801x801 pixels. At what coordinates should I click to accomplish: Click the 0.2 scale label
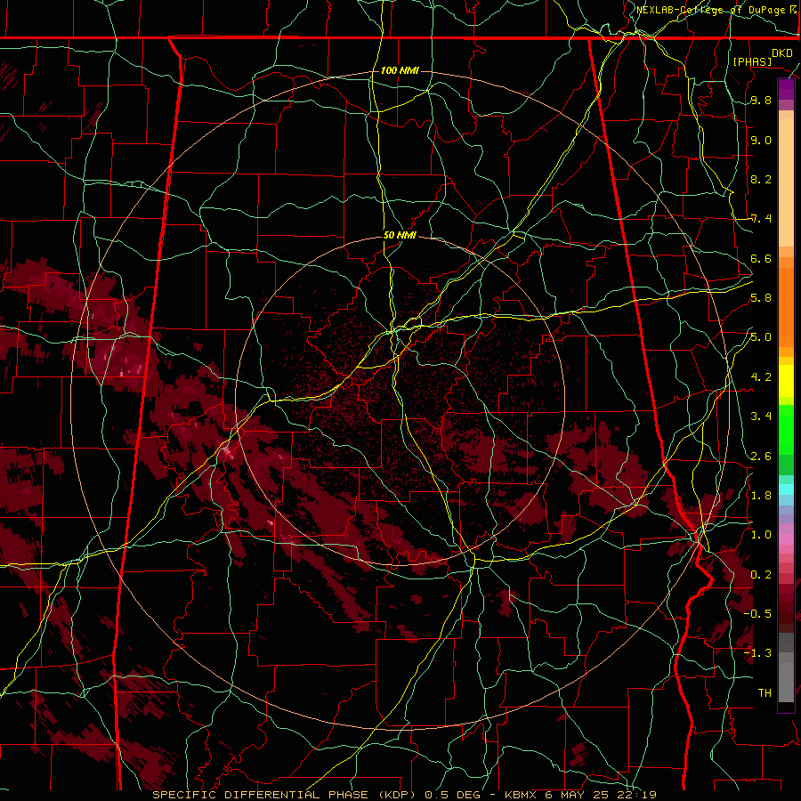[x=761, y=575]
